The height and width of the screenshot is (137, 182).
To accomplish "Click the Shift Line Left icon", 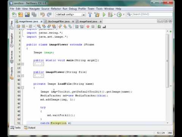I will pyautogui.click(x=77, y=26).
